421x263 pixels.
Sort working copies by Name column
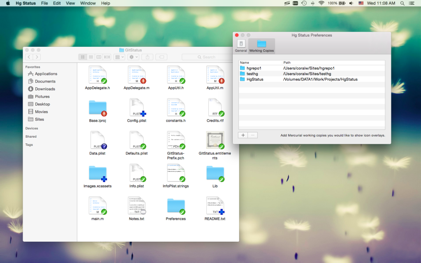point(260,62)
